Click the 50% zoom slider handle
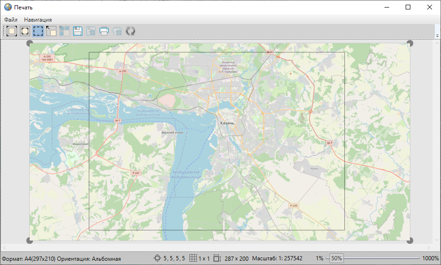The width and height of the screenshot is (441, 265). pyautogui.click(x=336, y=258)
